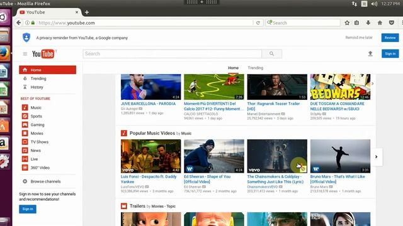The height and width of the screenshot is (226, 403).
Task: Close the YouTube browser tab
Action: tap(77, 12)
